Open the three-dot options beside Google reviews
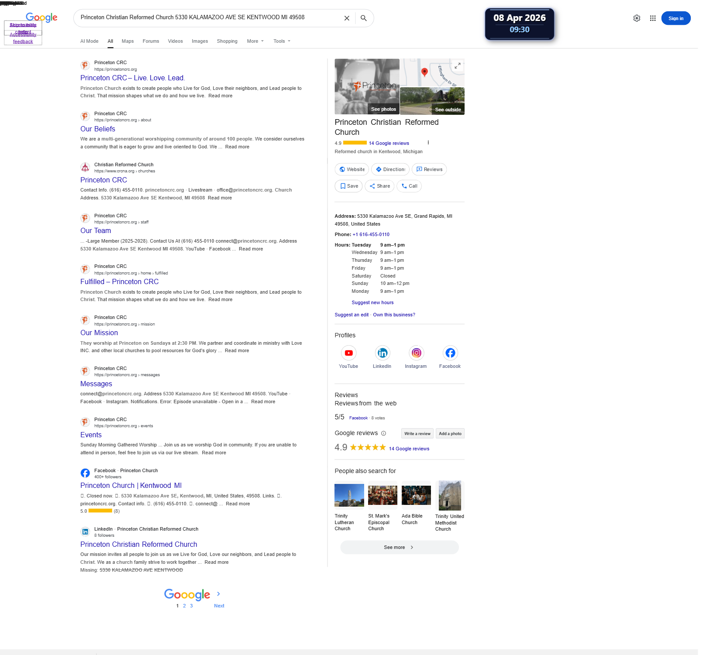 click(x=428, y=143)
